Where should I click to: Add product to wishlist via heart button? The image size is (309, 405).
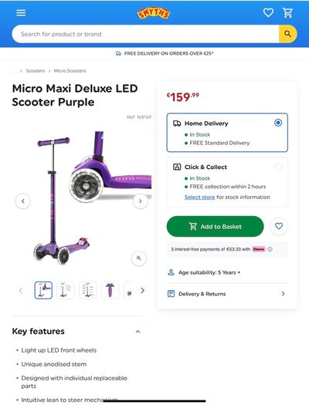point(279,226)
